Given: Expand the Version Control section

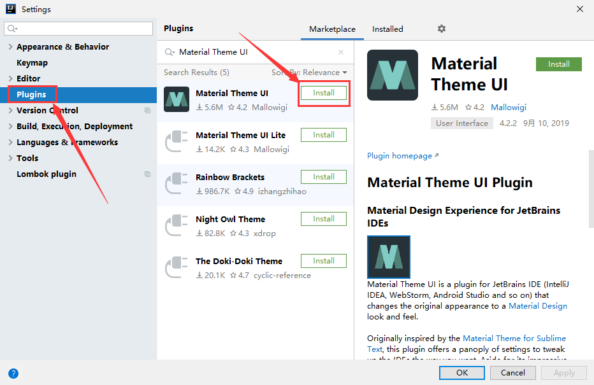Looking at the screenshot, I should click(10, 110).
